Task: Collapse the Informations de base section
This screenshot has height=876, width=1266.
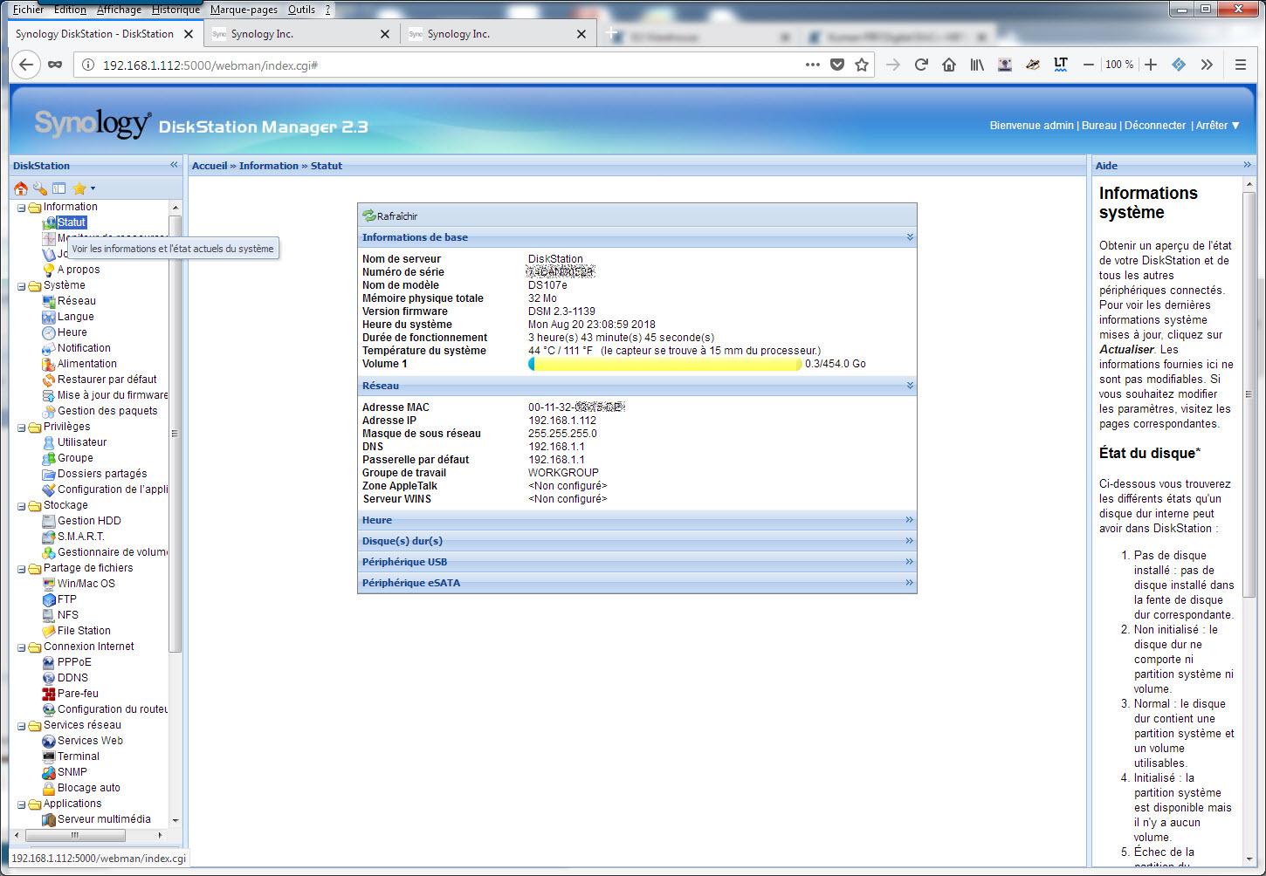Action: pos(909,237)
